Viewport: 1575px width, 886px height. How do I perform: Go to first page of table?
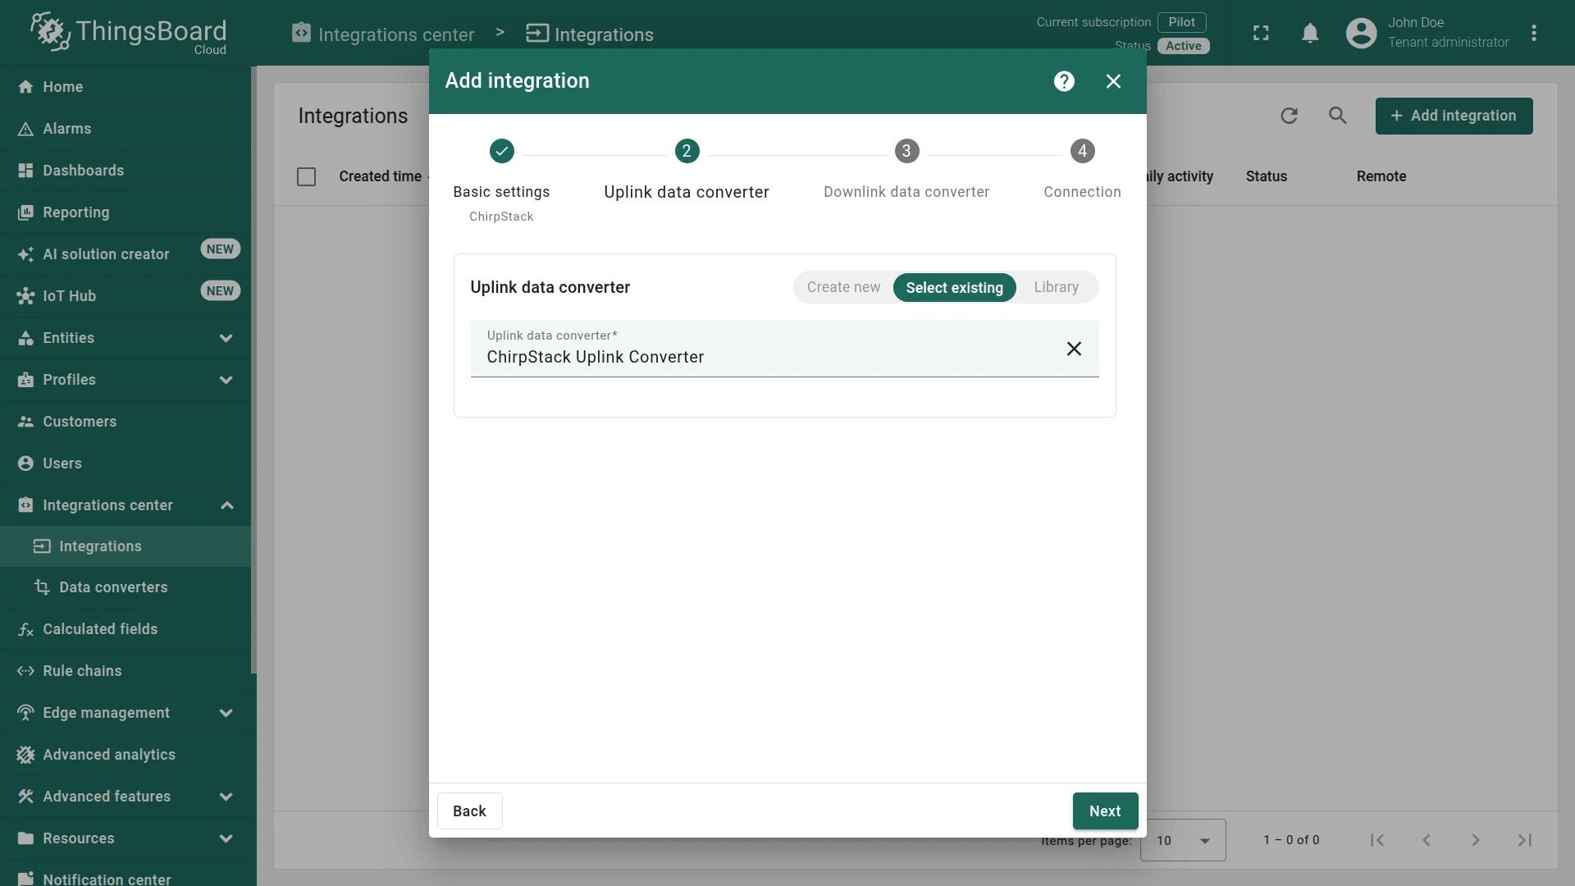[1377, 840]
